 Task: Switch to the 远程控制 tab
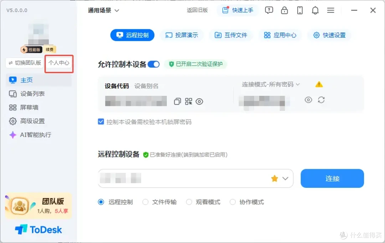(x=132, y=35)
